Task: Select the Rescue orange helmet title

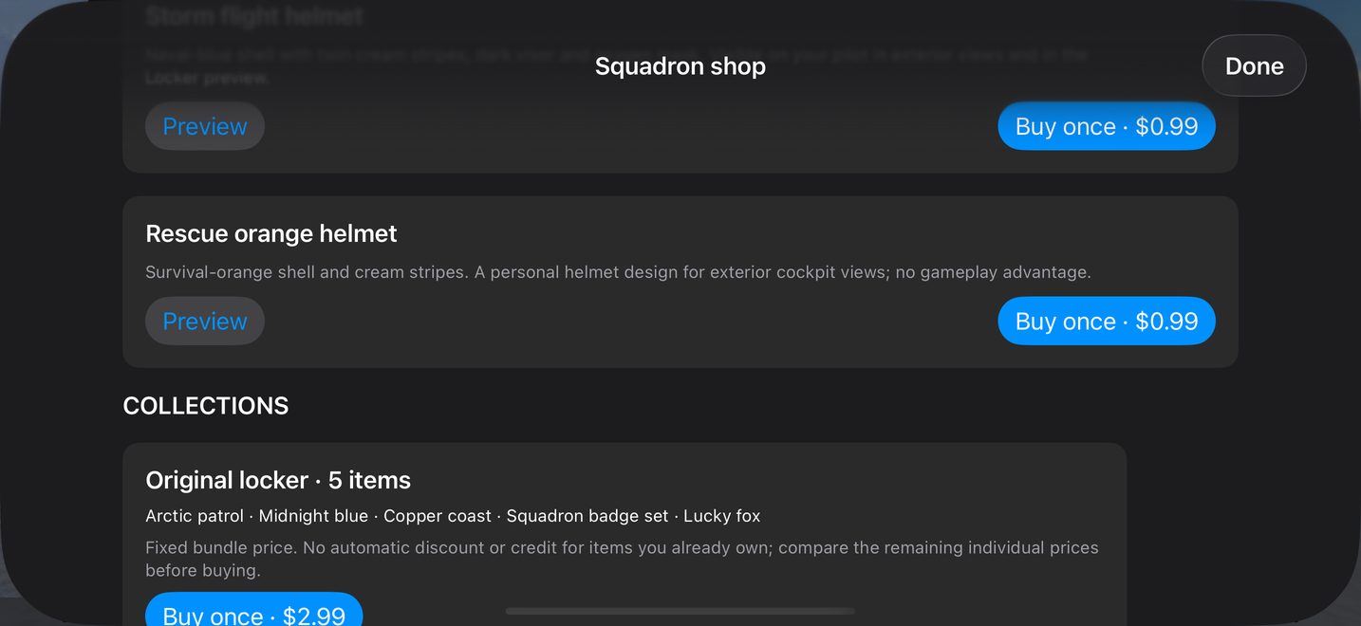Action: tap(271, 233)
